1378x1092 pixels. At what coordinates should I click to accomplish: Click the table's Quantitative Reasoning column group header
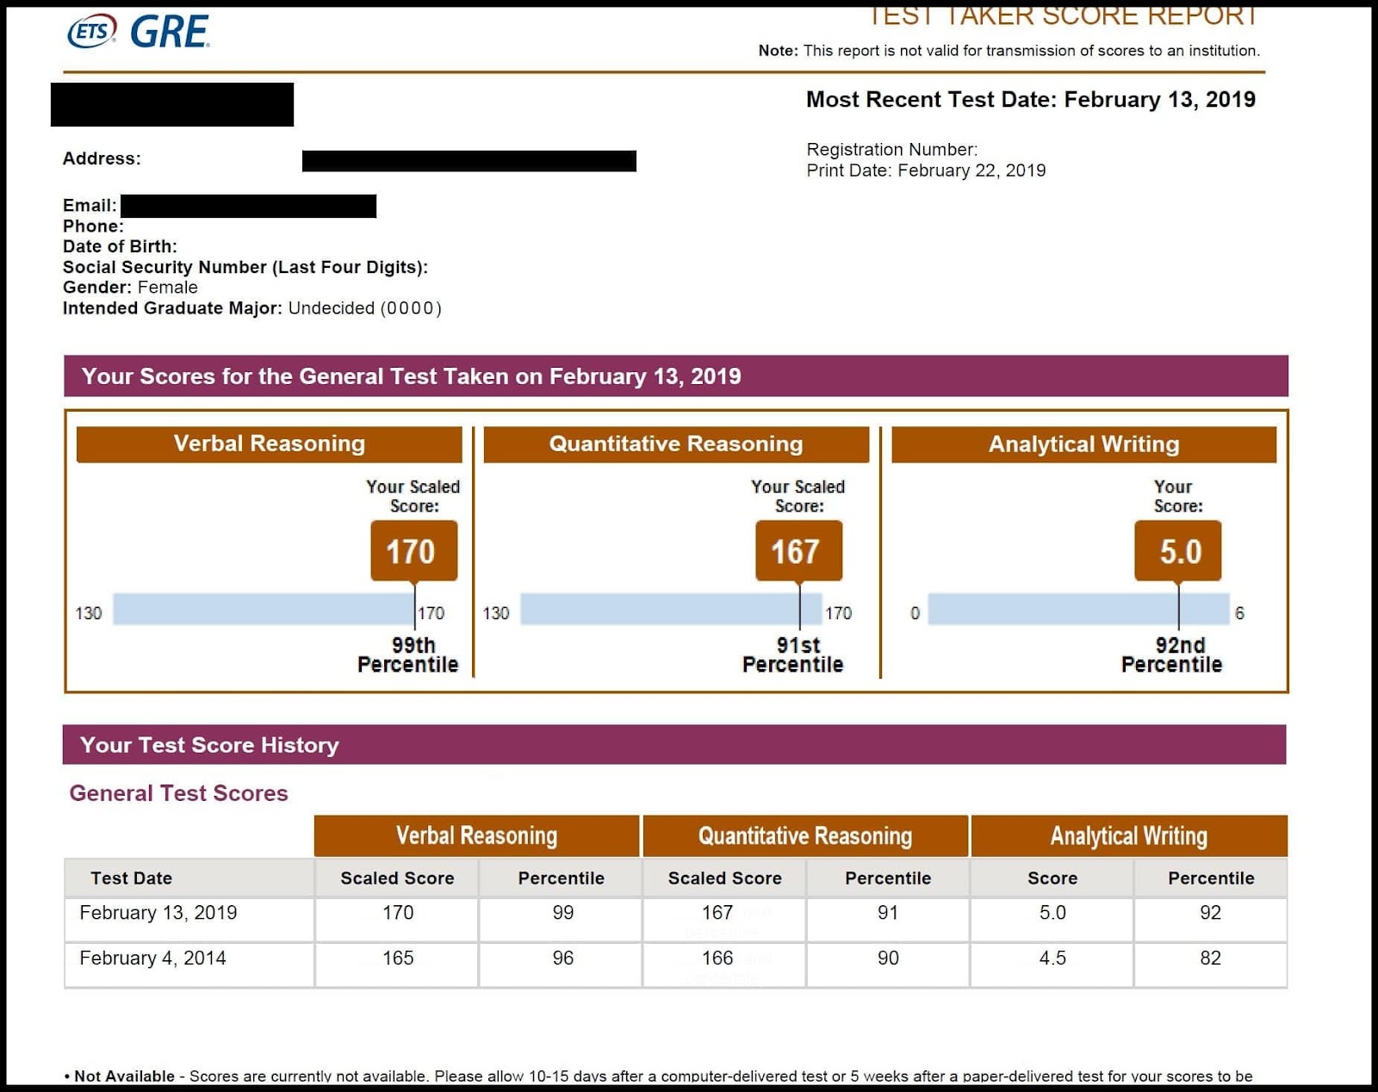805,835
